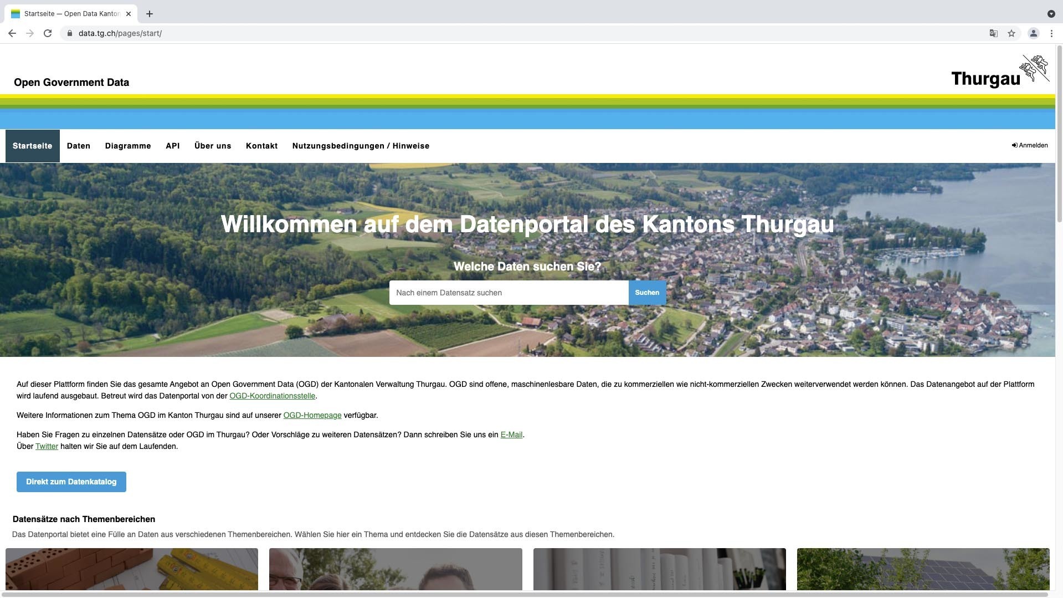Click the translate page icon
This screenshot has width=1063, height=598.
coord(993,33)
